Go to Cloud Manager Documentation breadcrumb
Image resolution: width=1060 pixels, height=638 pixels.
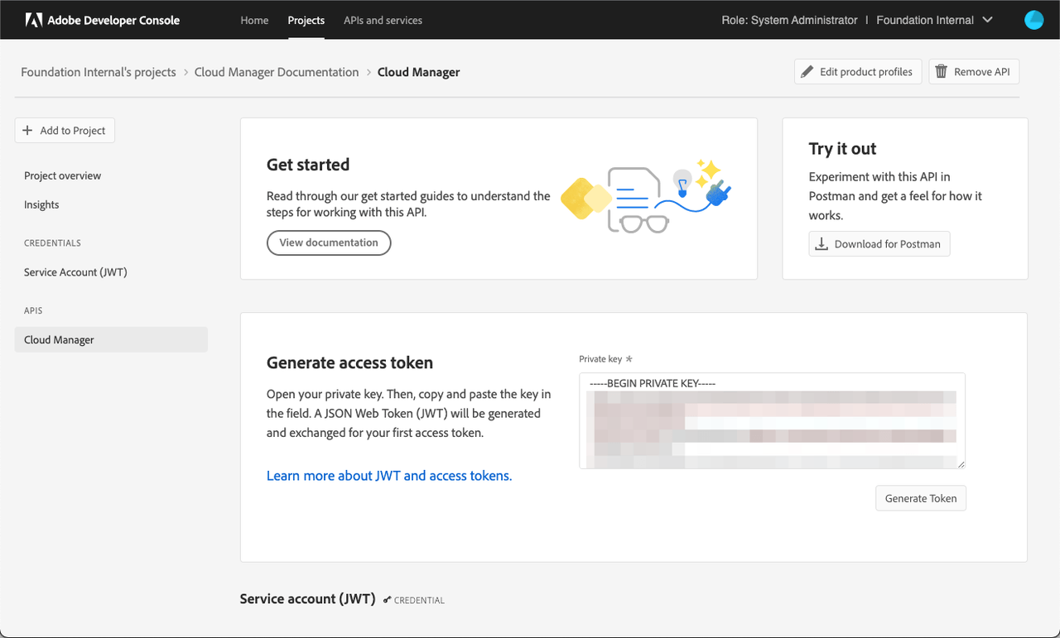click(277, 72)
